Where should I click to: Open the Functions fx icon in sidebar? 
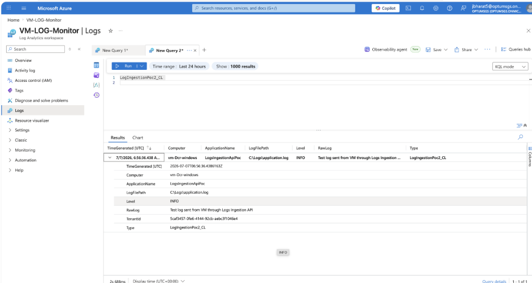[x=97, y=85]
